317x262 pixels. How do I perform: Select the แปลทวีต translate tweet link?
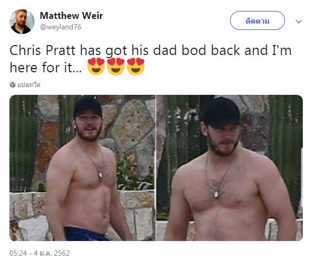(x=29, y=84)
